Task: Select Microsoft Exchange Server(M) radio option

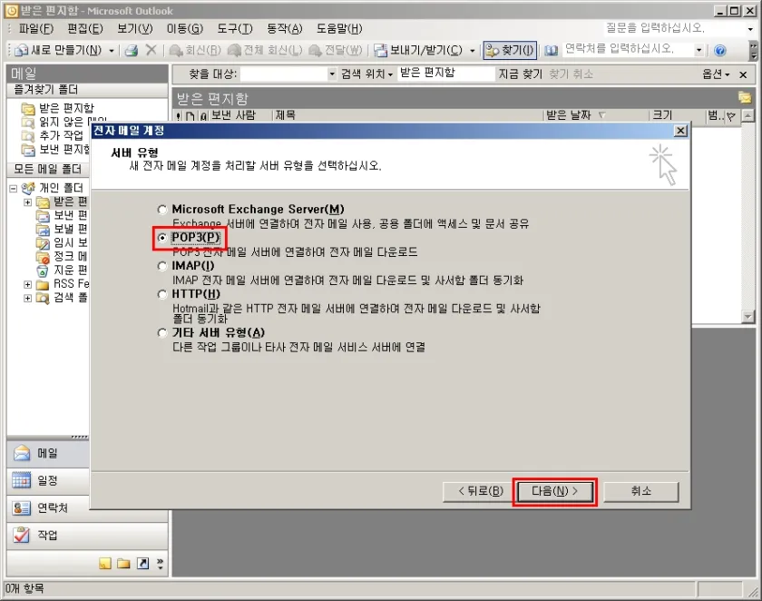Action: coord(161,210)
